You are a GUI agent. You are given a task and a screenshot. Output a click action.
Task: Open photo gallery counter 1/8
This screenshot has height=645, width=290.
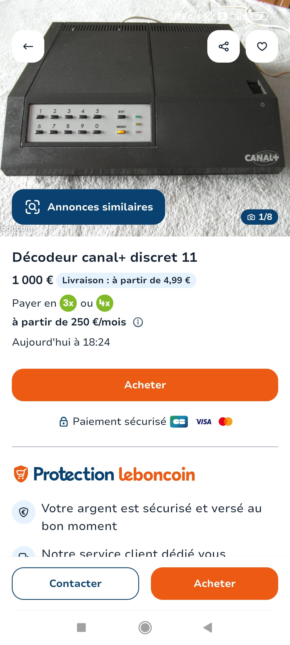[x=259, y=217]
